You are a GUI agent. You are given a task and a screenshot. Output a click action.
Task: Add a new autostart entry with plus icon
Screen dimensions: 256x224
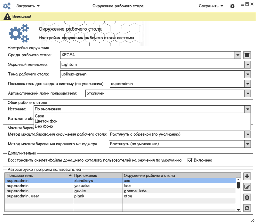[247, 176]
